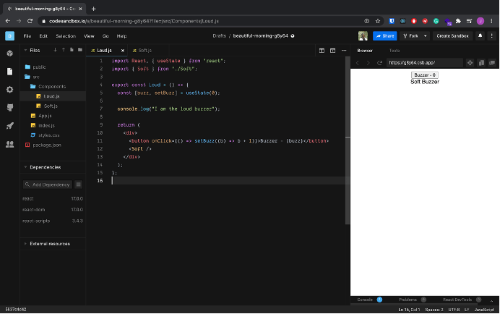Image resolution: width=500 pixels, height=314 pixels.
Task: Expand the External resources section
Action: (x=25, y=244)
